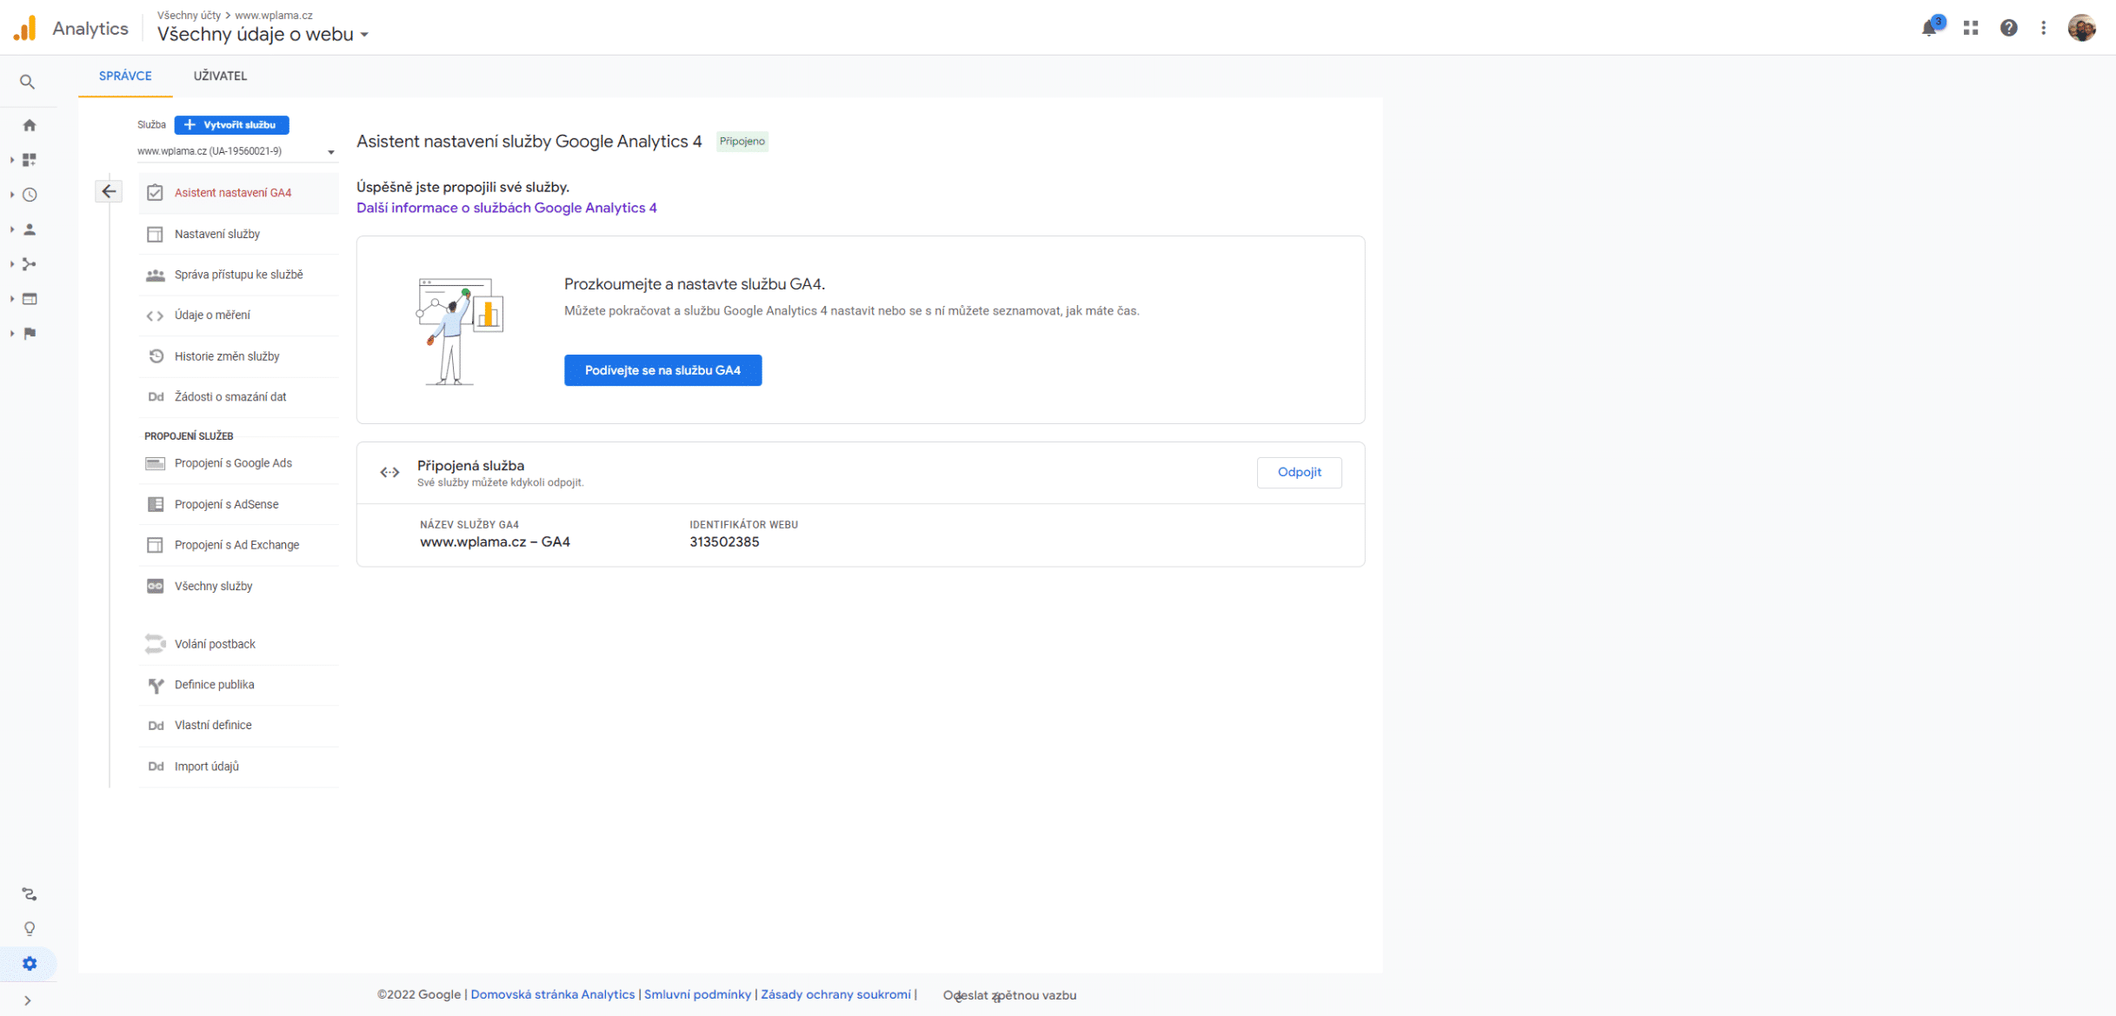The height and width of the screenshot is (1016, 2116).
Task: Switch to the SPRÁVCE tab
Action: pyautogui.click(x=125, y=76)
